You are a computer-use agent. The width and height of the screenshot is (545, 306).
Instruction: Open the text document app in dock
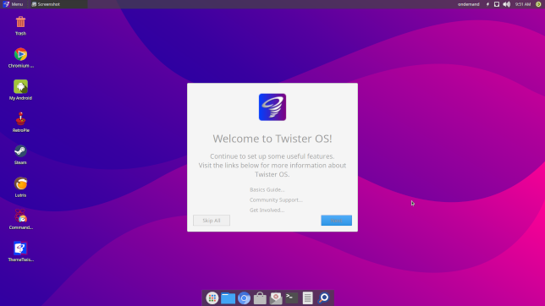point(307,298)
